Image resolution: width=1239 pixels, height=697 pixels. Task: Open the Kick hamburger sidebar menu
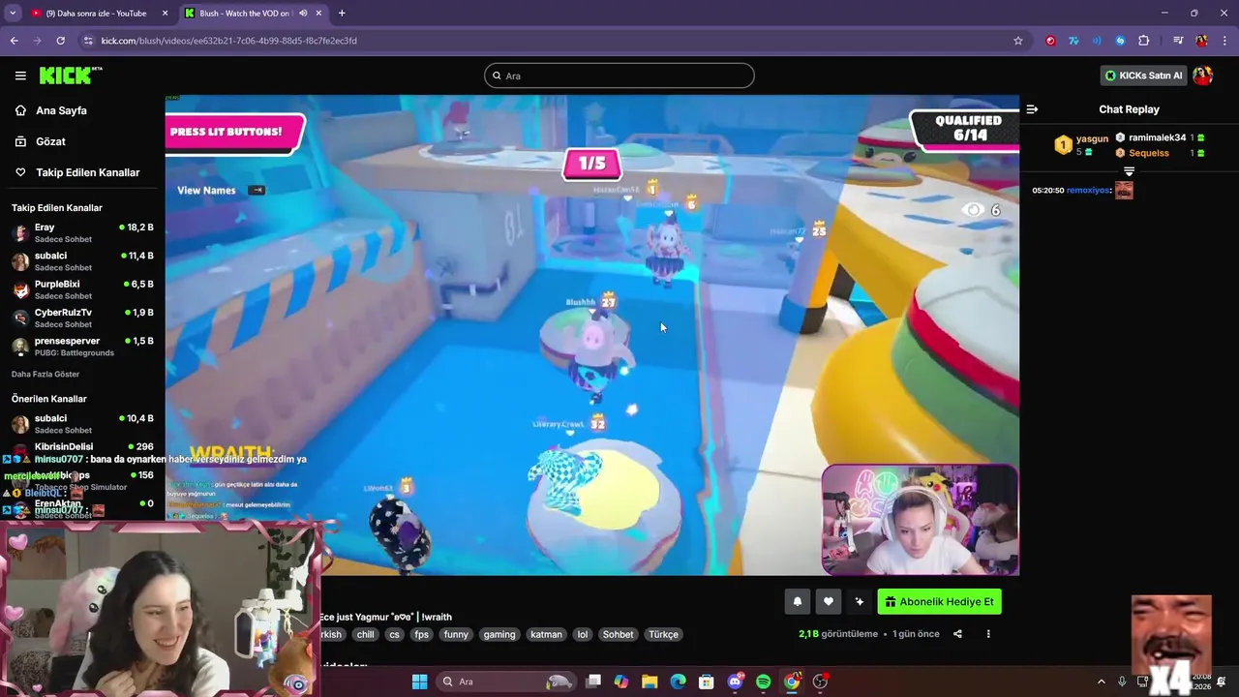click(x=20, y=76)
